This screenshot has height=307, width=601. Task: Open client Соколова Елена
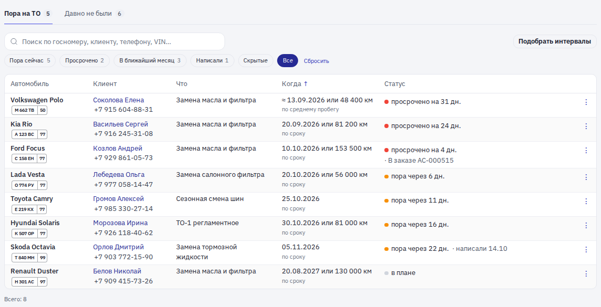pyautogui.click(x=118, y=100)
